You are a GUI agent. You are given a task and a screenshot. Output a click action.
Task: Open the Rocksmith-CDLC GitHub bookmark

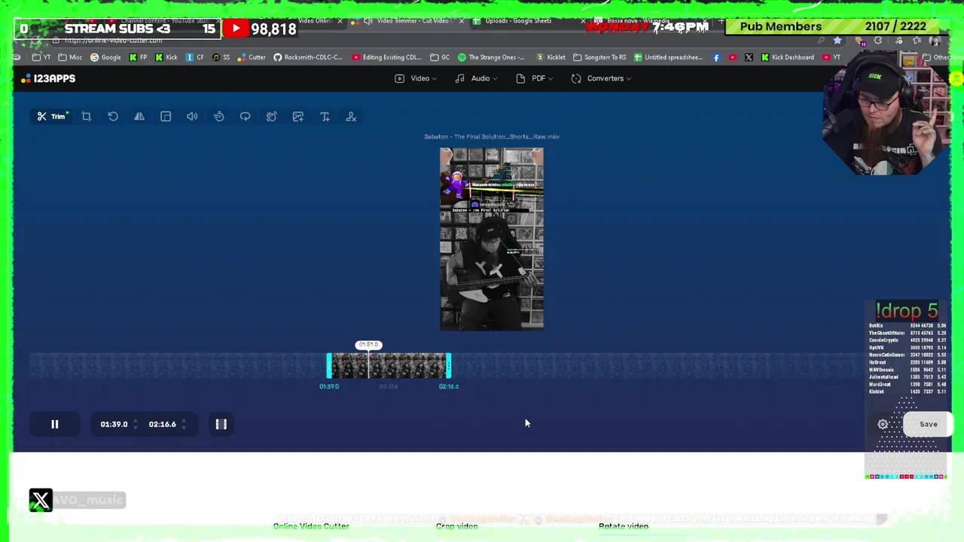(308, 57)
